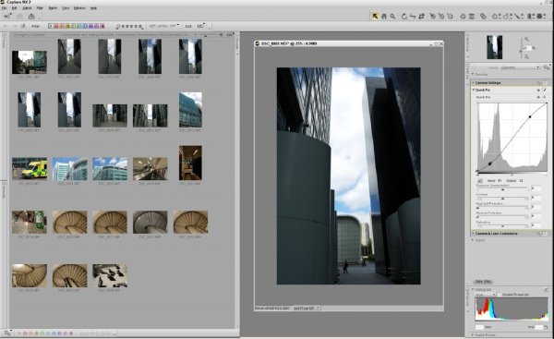Click the Rotate tool icon
The image size is (554, 339).
point(404,17)
